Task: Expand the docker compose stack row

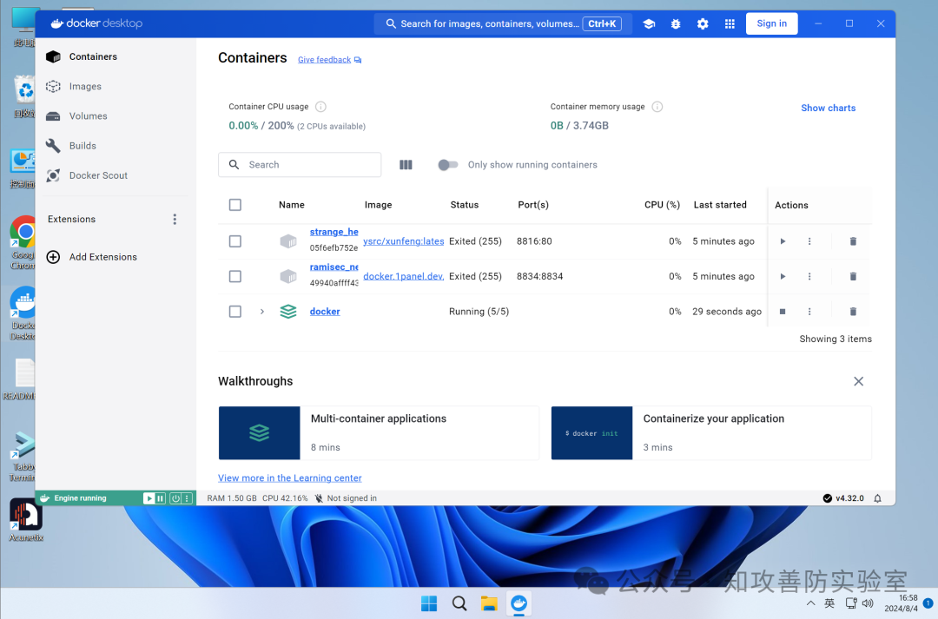Action: point(262,312)
